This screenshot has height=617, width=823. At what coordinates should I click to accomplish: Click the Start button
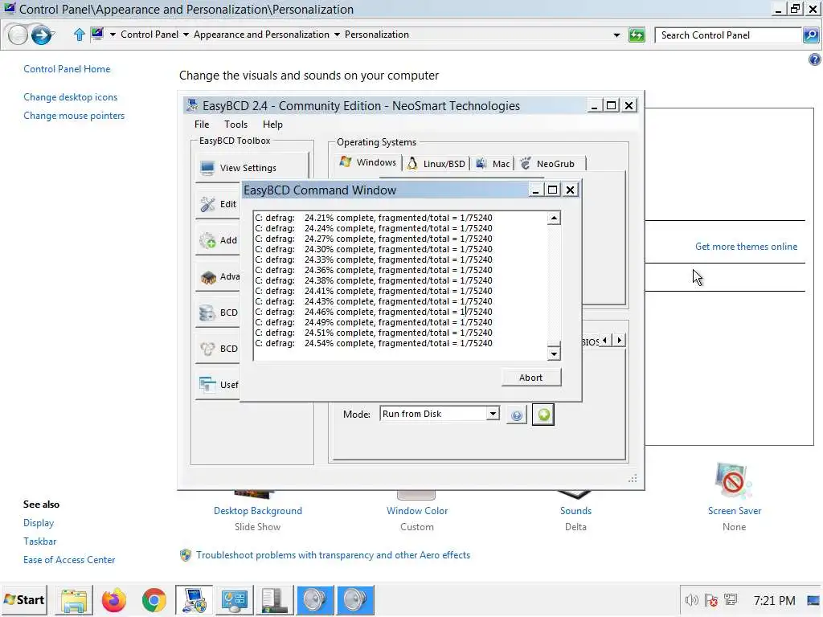(24, 600)
